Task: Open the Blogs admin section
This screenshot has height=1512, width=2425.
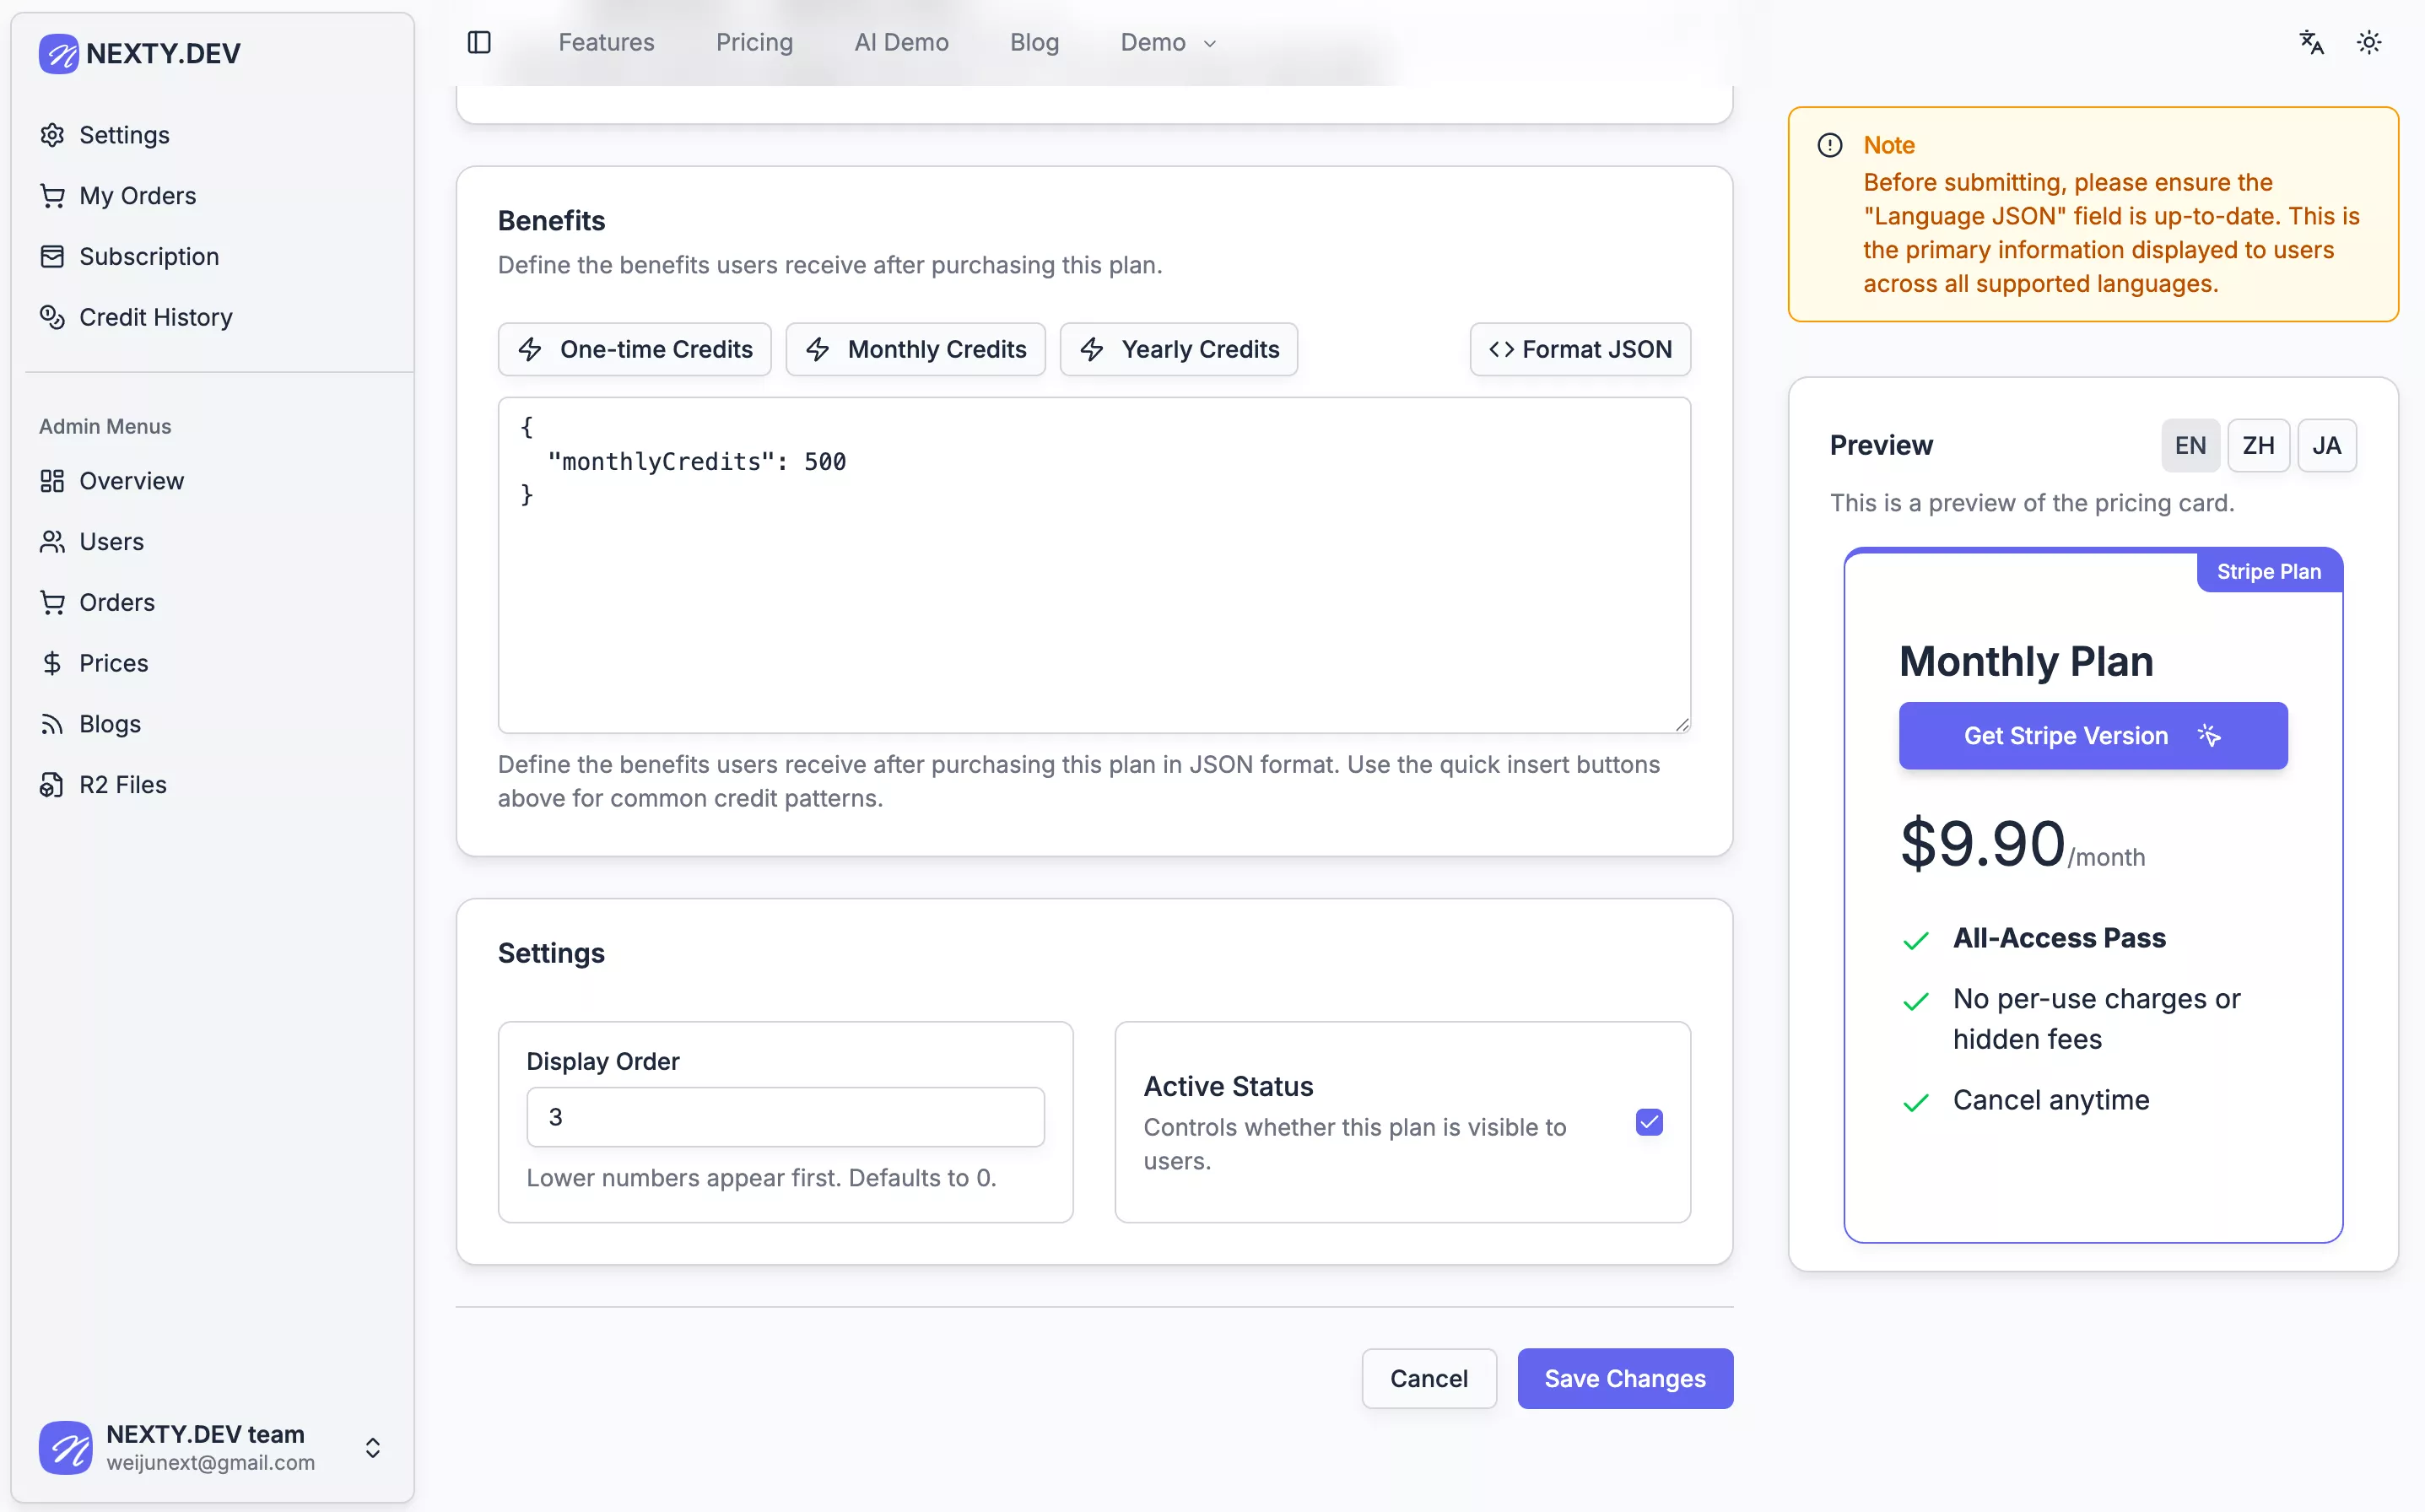Action: tap(109, 724)
